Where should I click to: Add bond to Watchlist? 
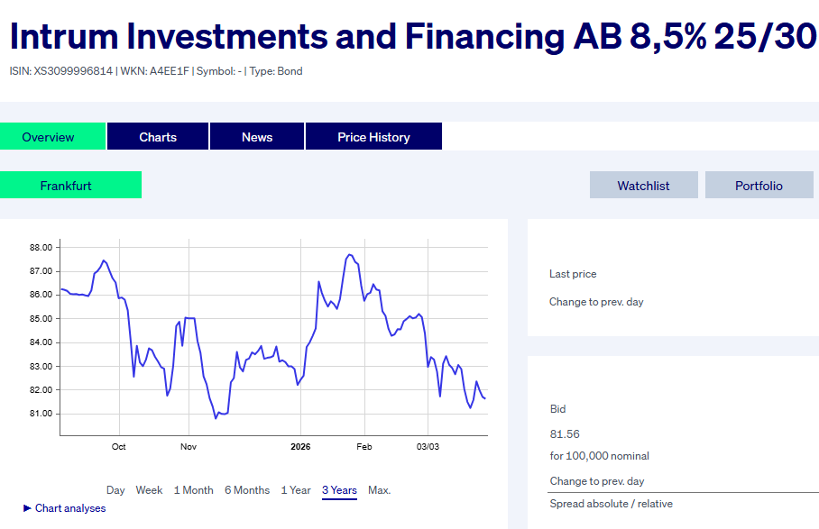pyautogui.click(x=643, y=186)
